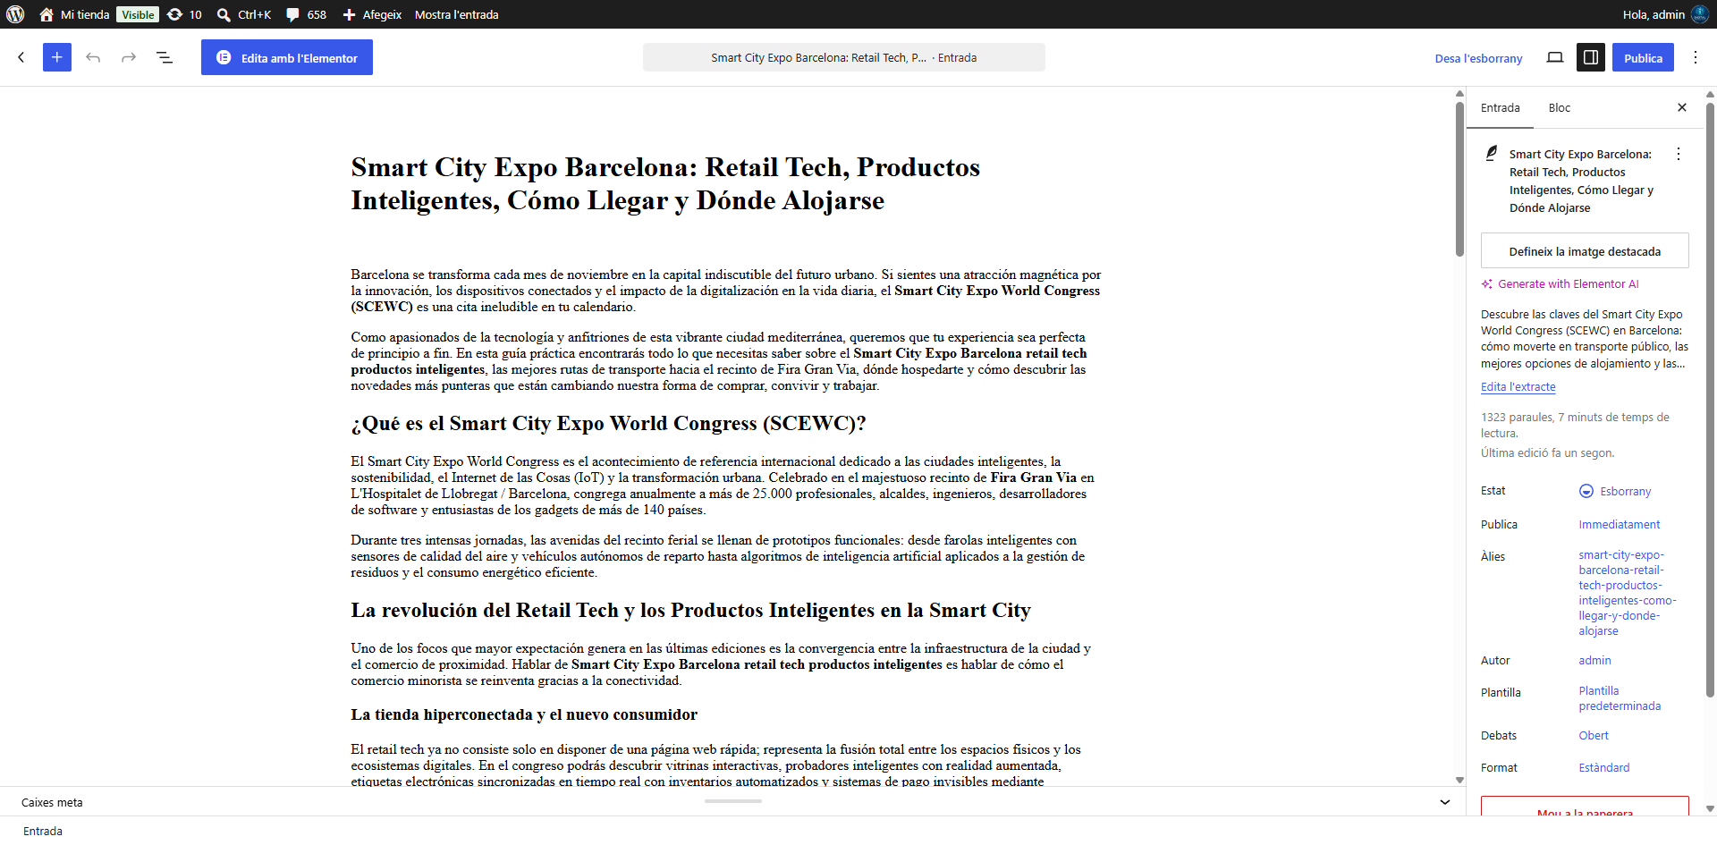Viewport: 1717px width, 845px height.
Task: Open preview device view icon
Action: [1555, 57]
